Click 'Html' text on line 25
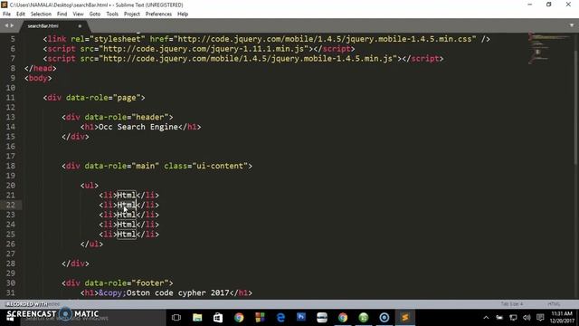 (127, 235)
